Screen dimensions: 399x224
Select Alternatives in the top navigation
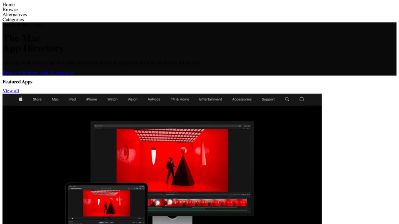pyautogui.click(x=15, y=15)
